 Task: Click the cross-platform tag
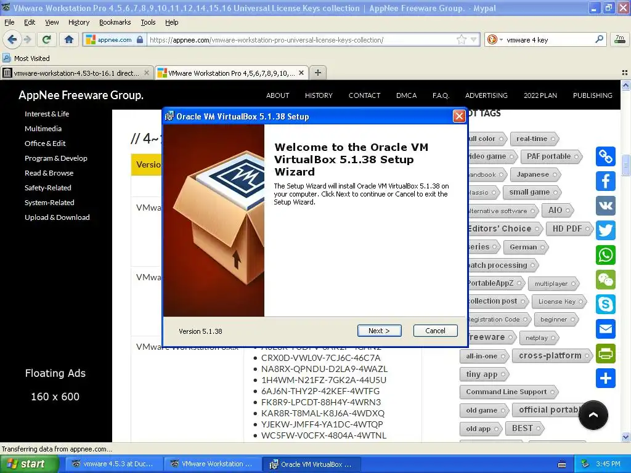(552, 355)
